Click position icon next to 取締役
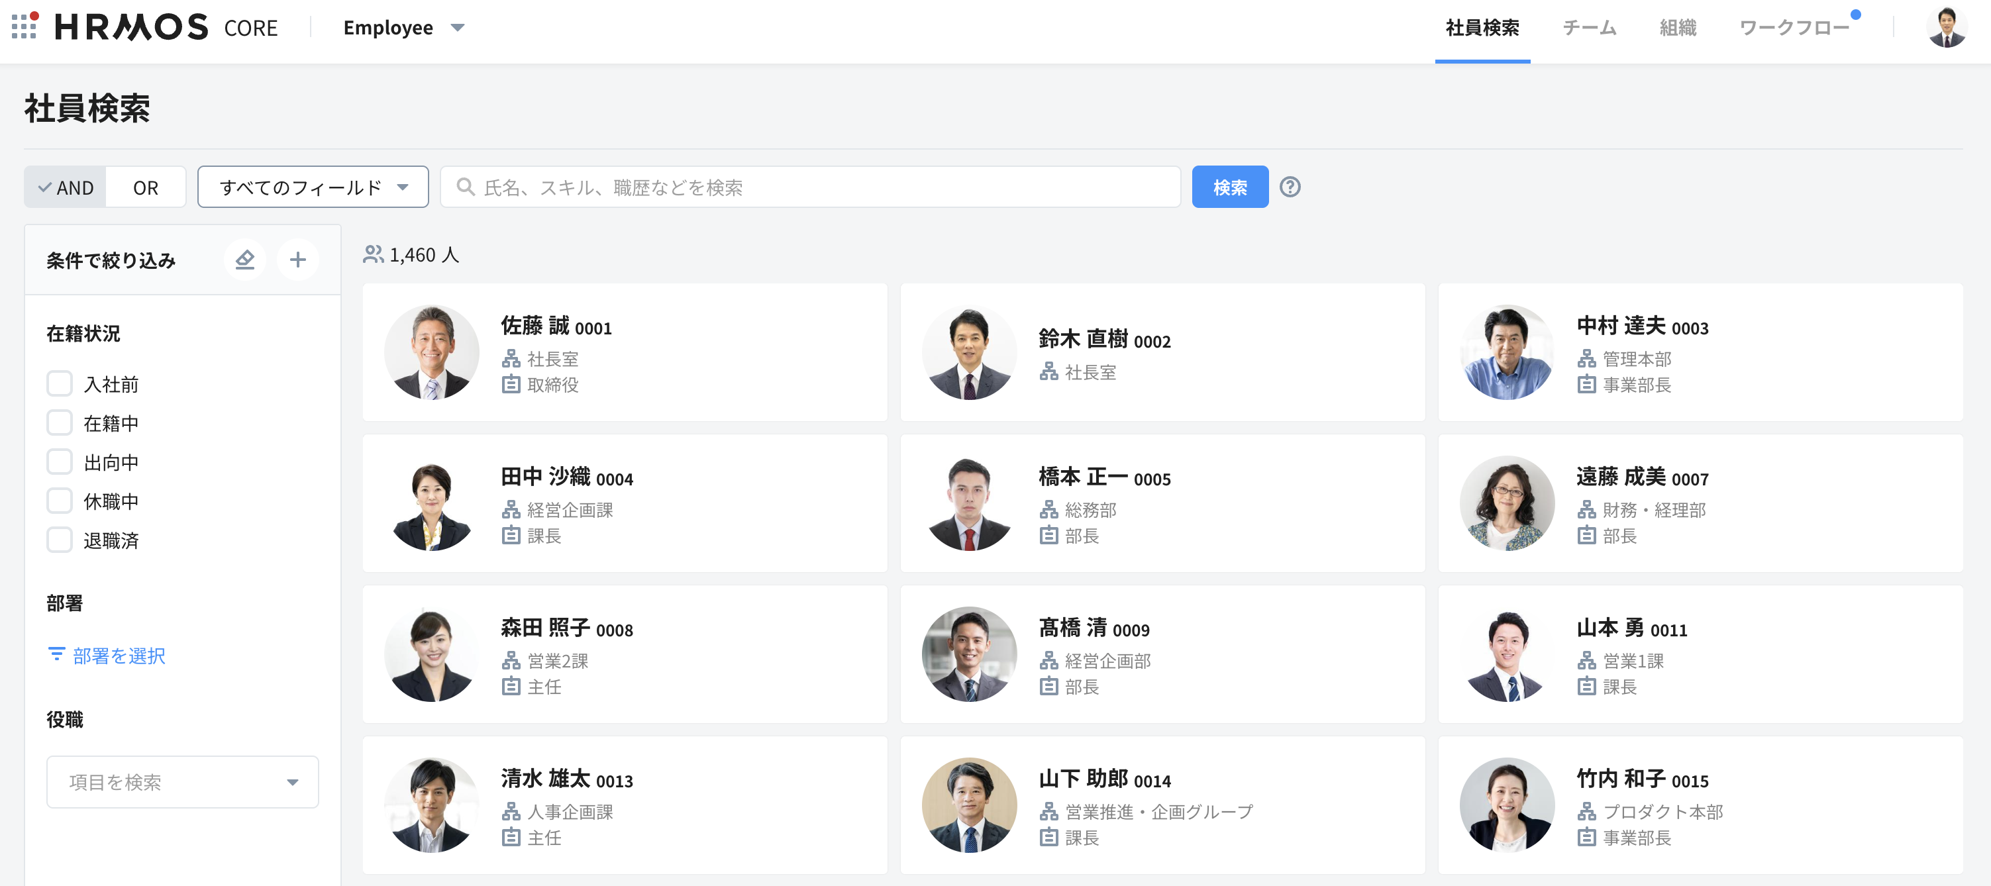The height and width of the screenshot is (886, 1991). (x=511, y=384)
